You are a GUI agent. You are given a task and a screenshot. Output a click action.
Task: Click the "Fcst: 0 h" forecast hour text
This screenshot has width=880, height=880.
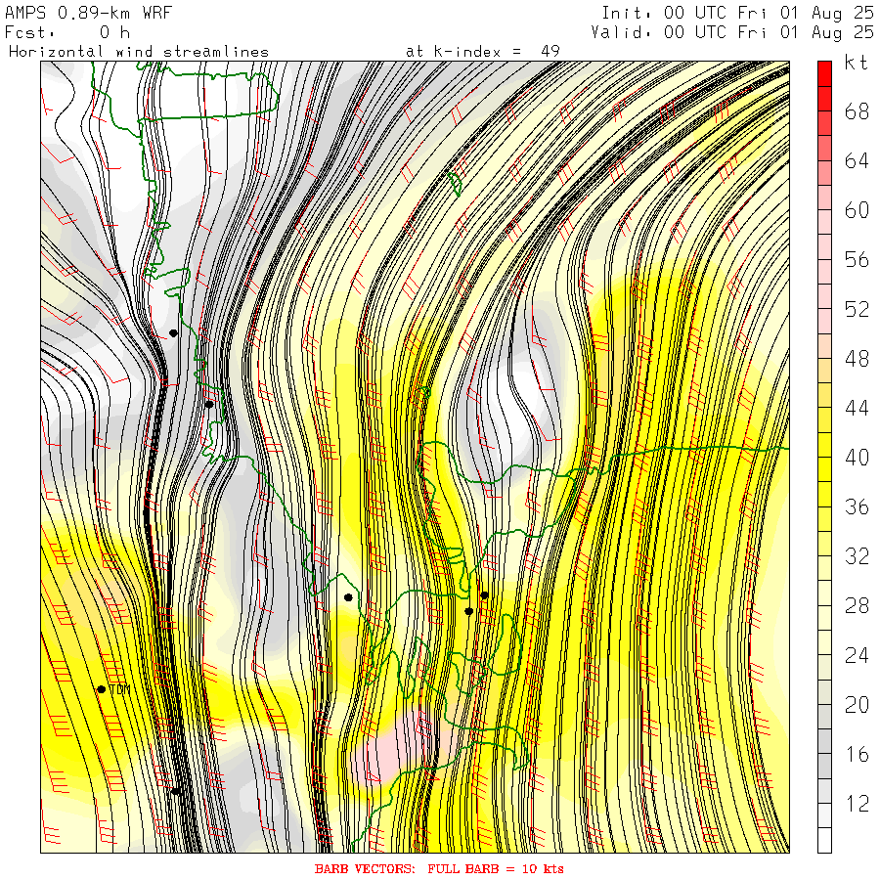(x=67, y=32)
